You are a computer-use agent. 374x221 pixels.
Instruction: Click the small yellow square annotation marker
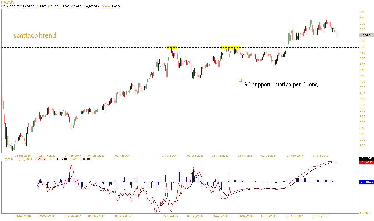coord(240,80)
